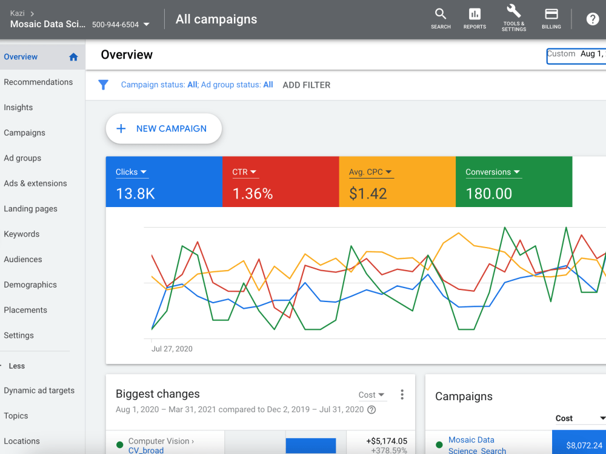Click the Biggest changes card title
Image resolution: width=606 pixels, height=454 pixels.
158,394
